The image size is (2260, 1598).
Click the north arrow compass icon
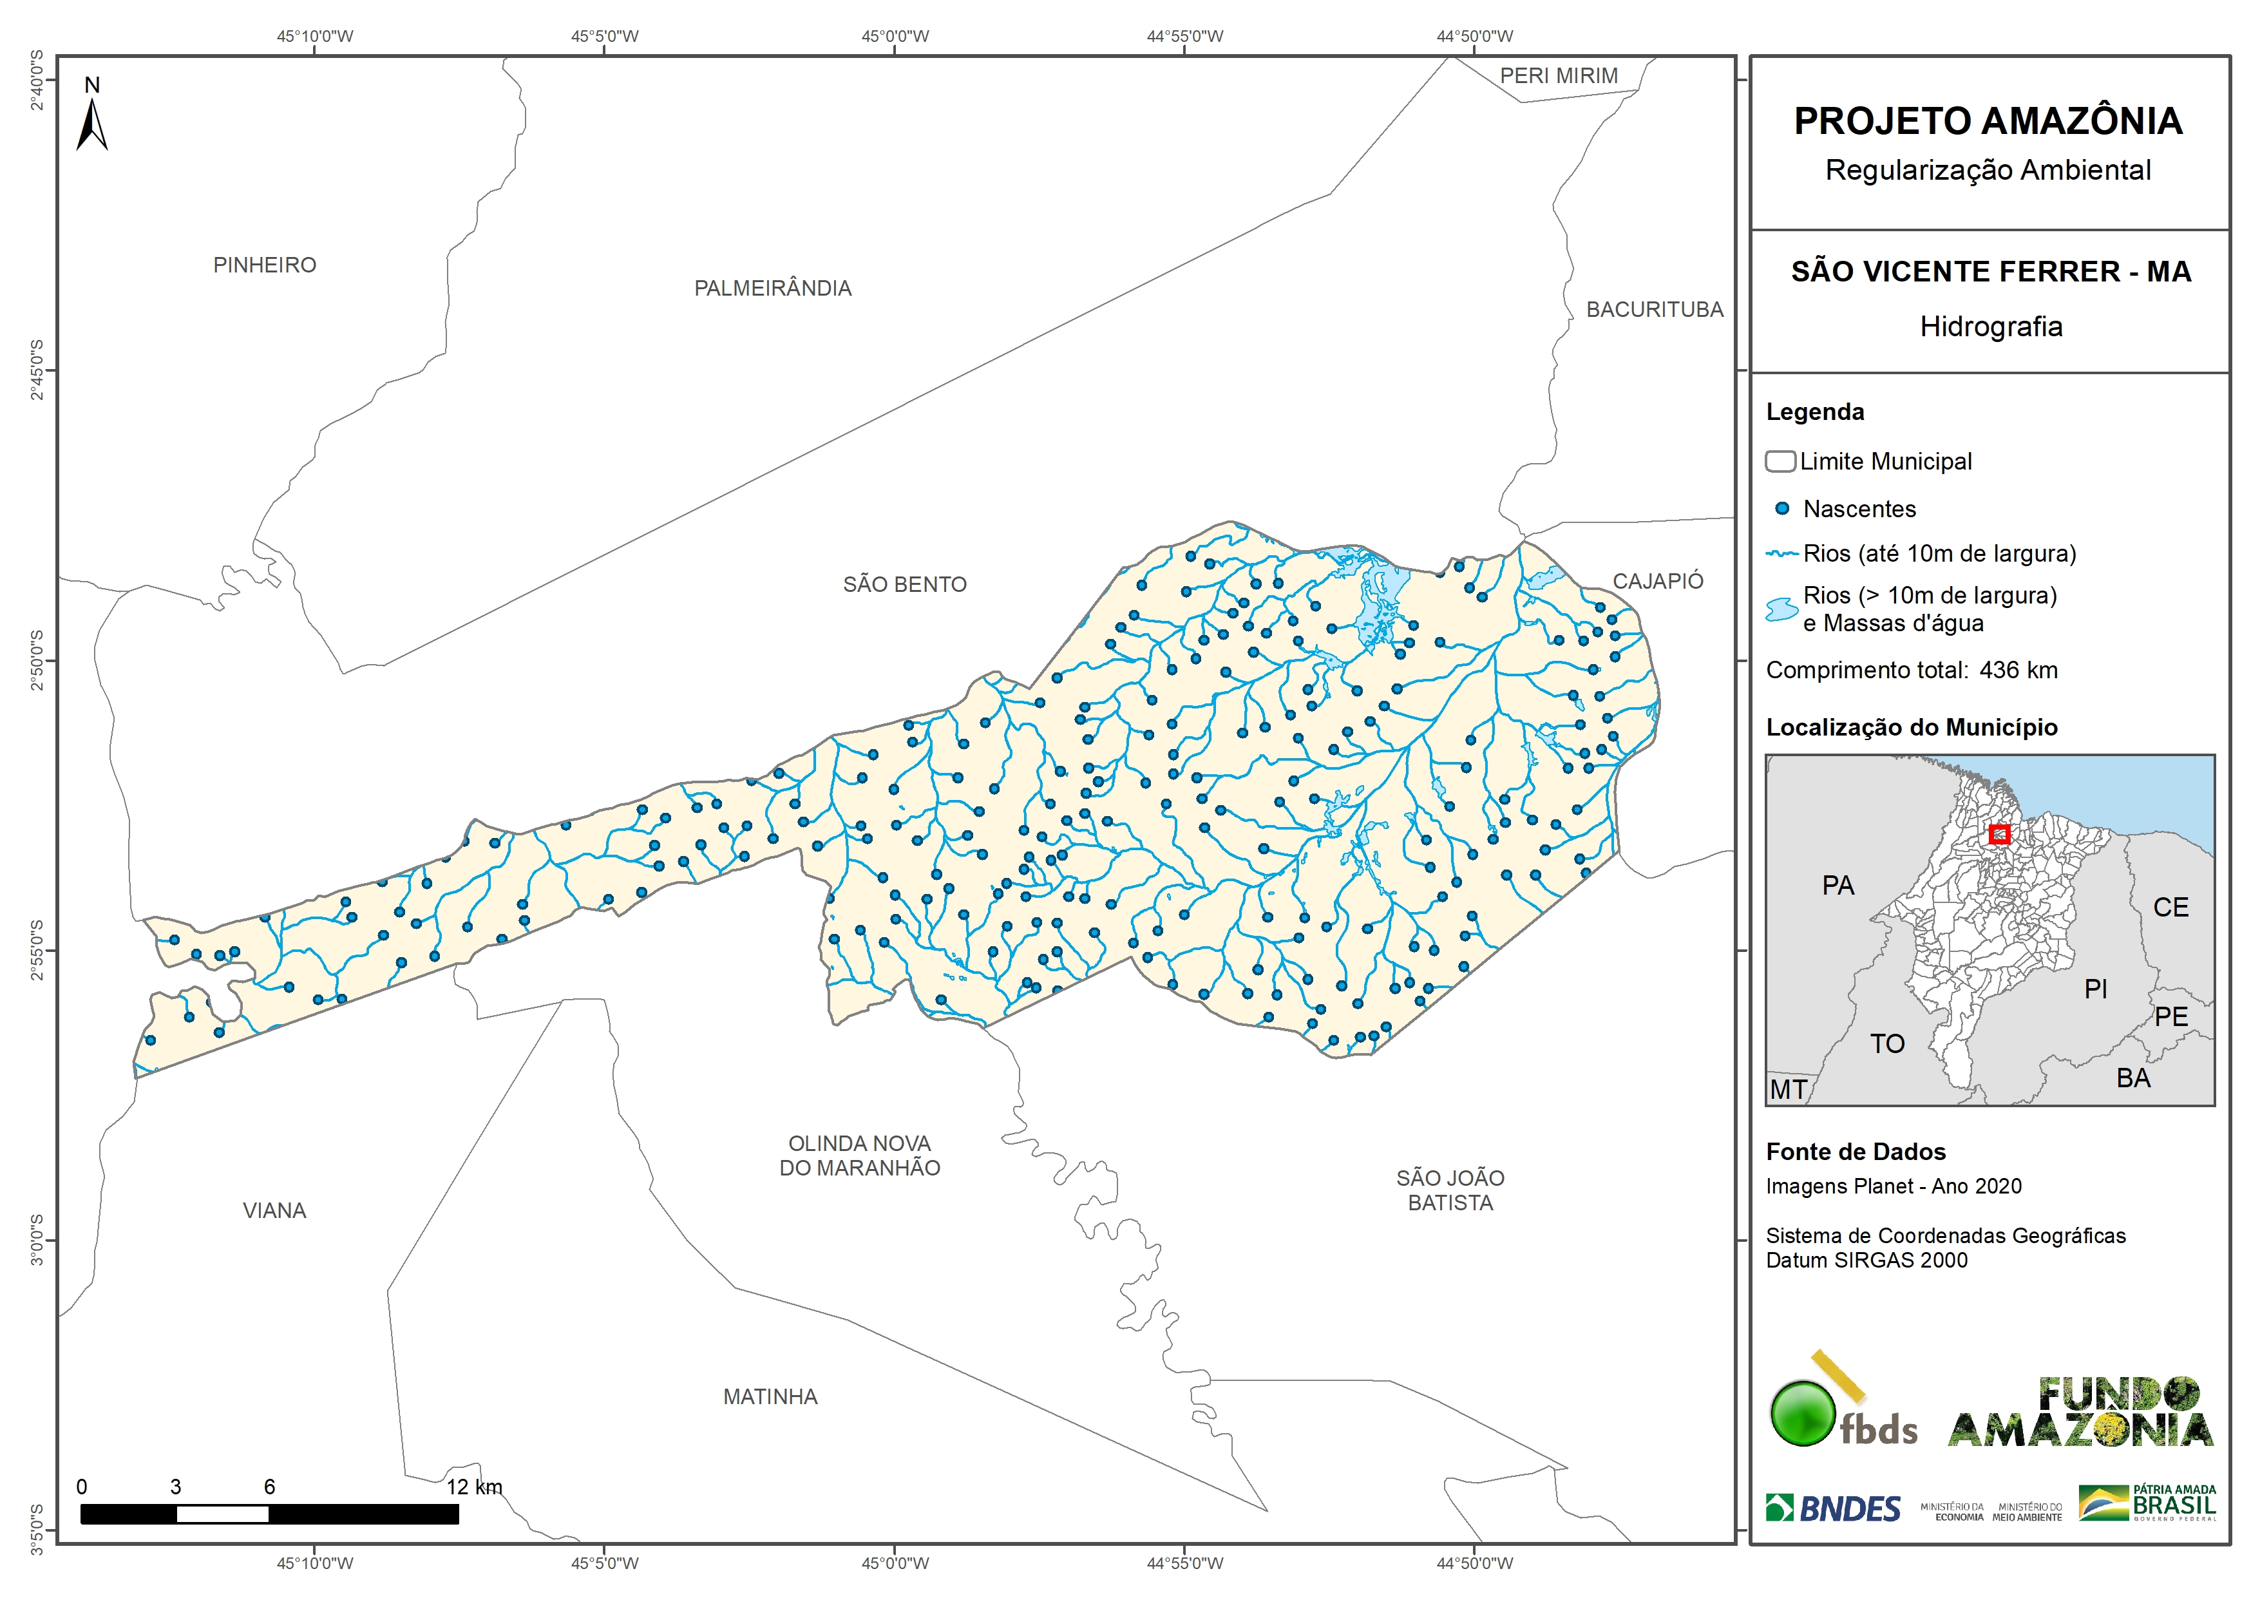pyautogui.click(x=91, y=124)
